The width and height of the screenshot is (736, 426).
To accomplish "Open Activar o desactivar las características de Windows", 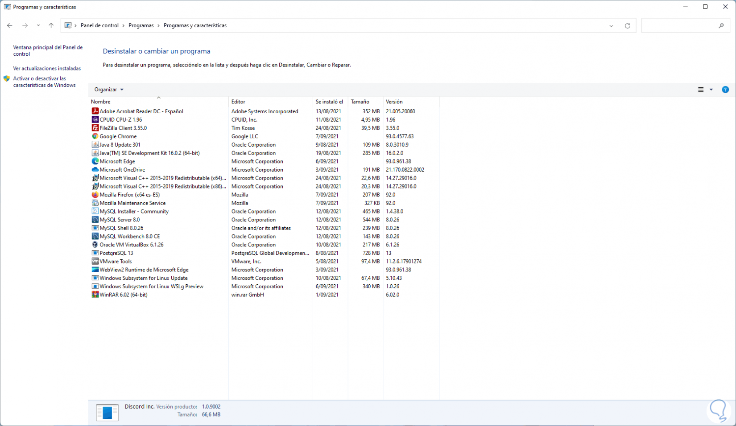I will (x=45, y=82).
